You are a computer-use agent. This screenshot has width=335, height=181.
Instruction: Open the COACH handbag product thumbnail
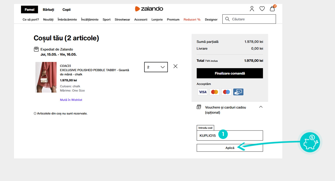point(46,77)
